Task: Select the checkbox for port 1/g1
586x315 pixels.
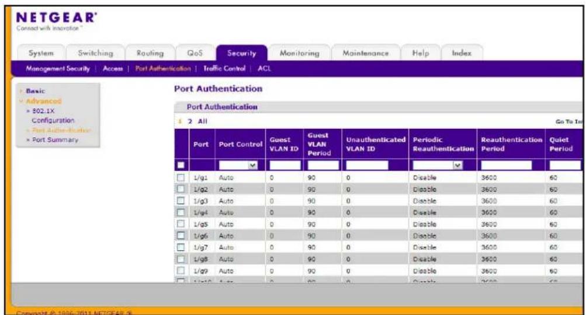Action: [181, 178]
